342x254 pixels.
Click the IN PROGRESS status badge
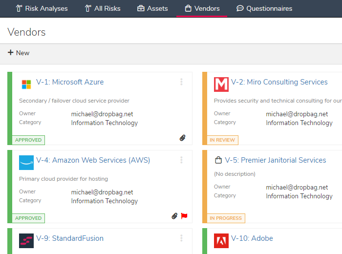[x=226, y=218]
